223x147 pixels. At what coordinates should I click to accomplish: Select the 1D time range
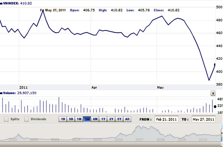[63, 119]
